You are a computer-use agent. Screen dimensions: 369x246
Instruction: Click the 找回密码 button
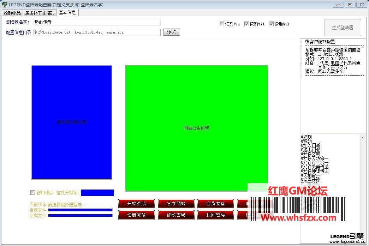click(215, 215)
